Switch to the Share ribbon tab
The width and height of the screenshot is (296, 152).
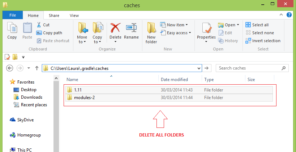pos(54,15)
